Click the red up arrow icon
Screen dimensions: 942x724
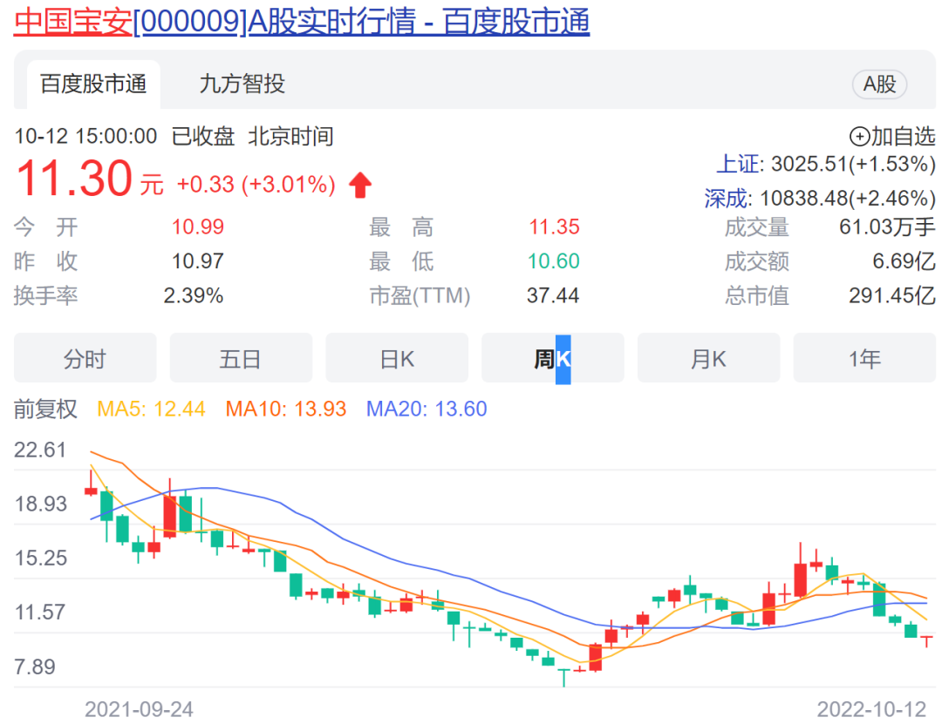pos(360,185)
